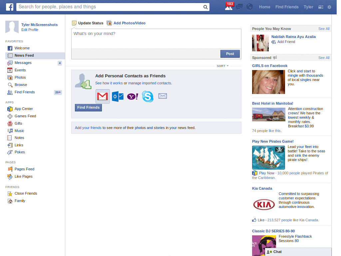The height and width of the screenshot is (256, 341).
Task: Open Play New Pirates Game! link
Action: pyautogui.click(x=273, y=141)
